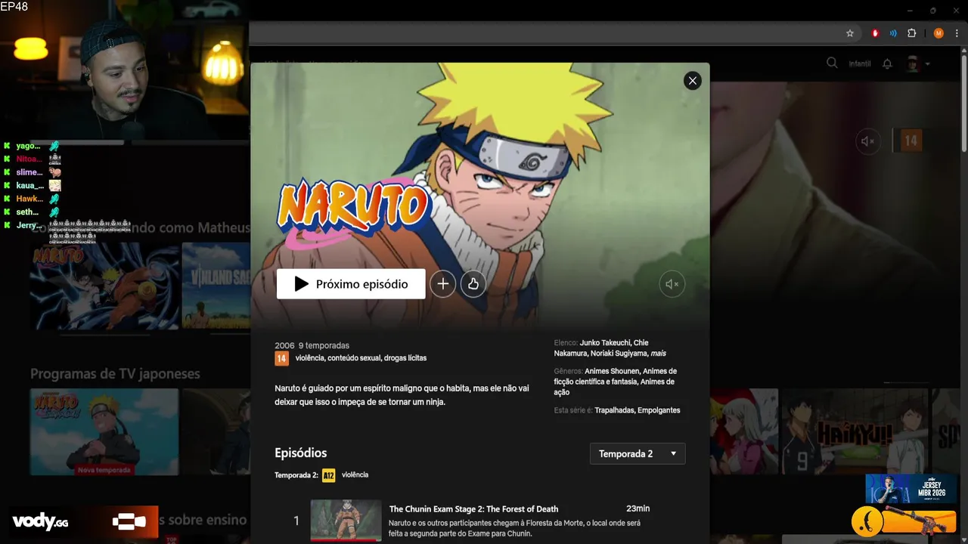Click the 23min duration of episode 1
The width and height of the screenshot is (968, 544).
coord(638,508)
